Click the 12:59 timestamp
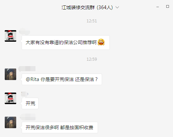This screenshot has width=173, height=137. tap(92, 59)
